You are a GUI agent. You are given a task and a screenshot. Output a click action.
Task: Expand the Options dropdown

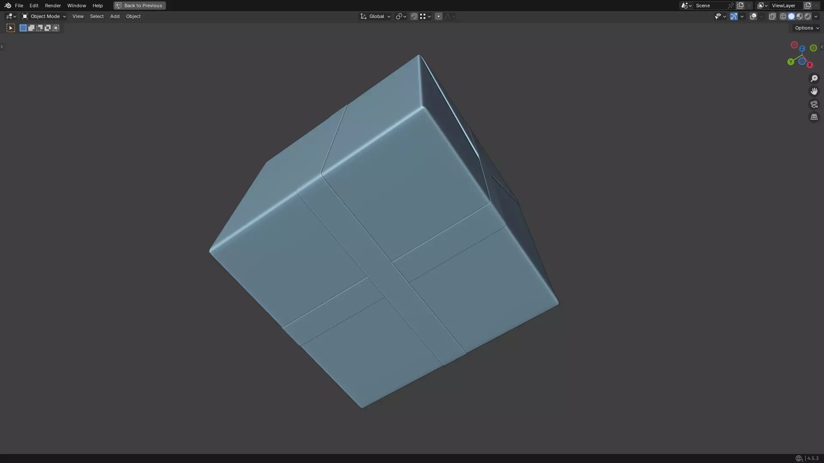[x=806, y=28]
